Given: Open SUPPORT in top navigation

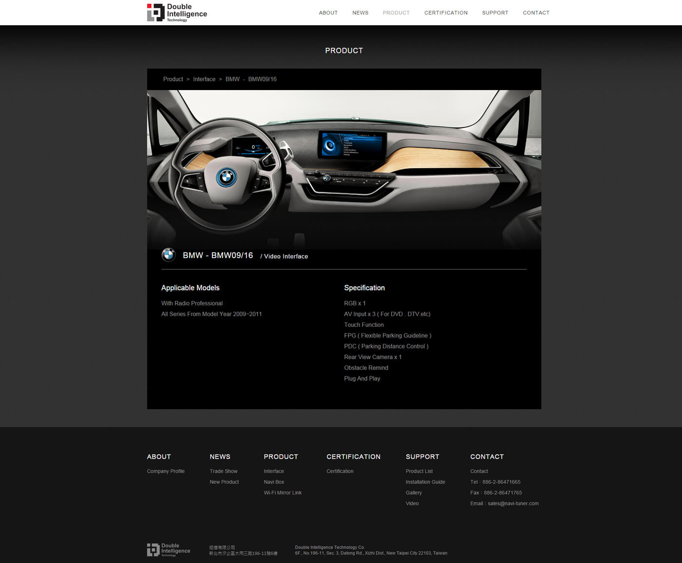Looking at the screenshot, I should tap(495, 13).
